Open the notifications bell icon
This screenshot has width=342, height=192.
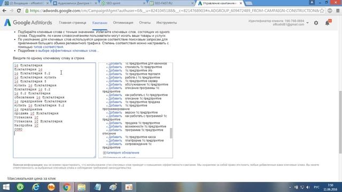[328, 22]
